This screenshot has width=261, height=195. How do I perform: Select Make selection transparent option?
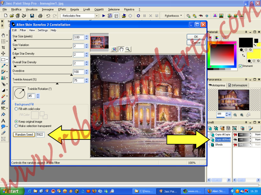[x=16, y=126]
